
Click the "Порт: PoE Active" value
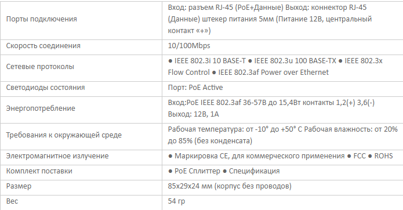click(x=195, y=88)
